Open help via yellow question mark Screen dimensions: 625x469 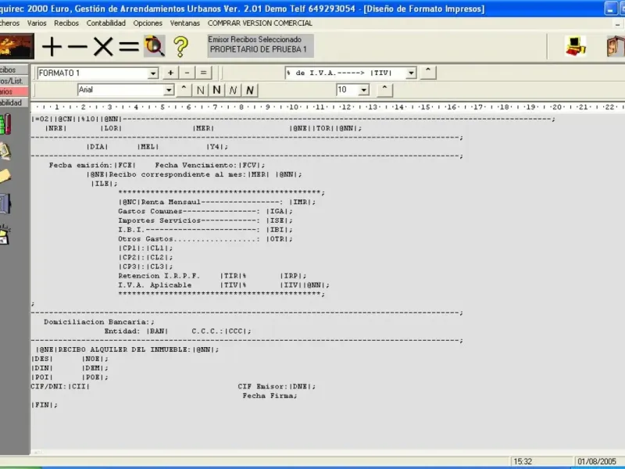click(x=180, y=47)
